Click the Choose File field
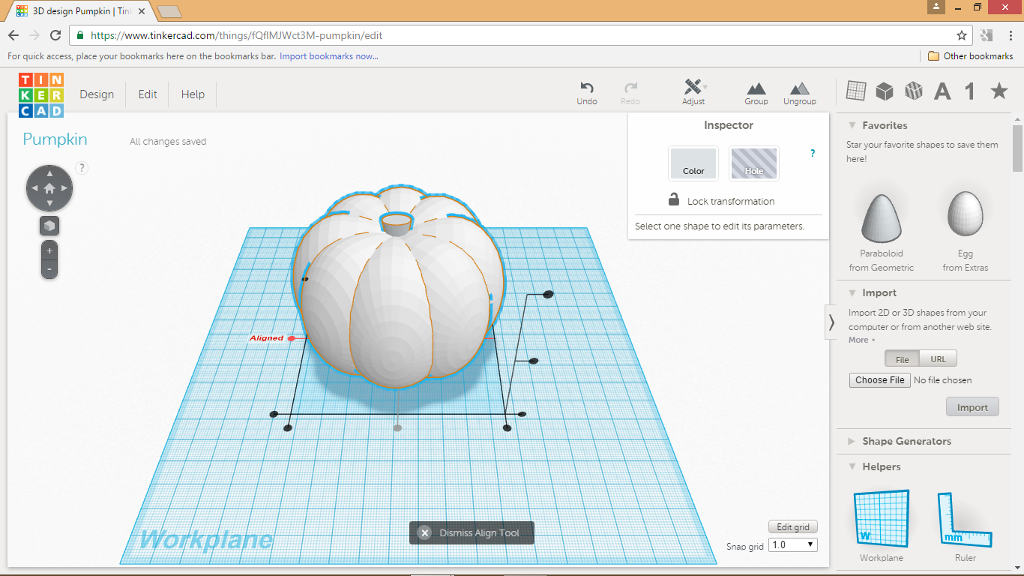The width and height of the screenshot is (1024, 576). 879,380
